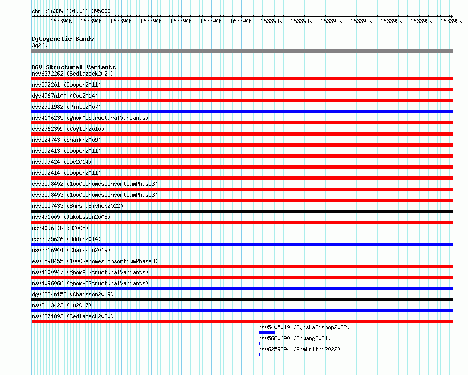
Task: Select the Cytogenetic Bands track heading
Action: [x=63, y=39]
